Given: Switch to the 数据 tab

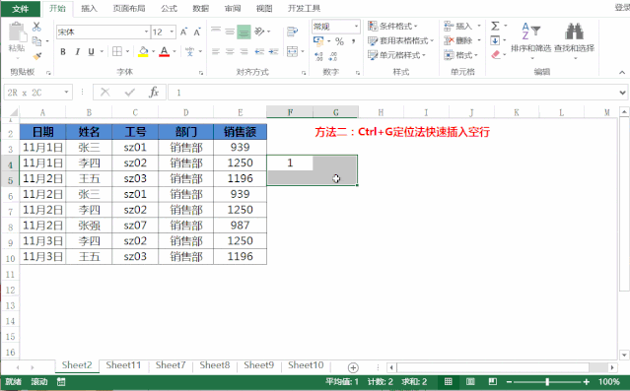Looking at the screenshot, I should [200, 9].
